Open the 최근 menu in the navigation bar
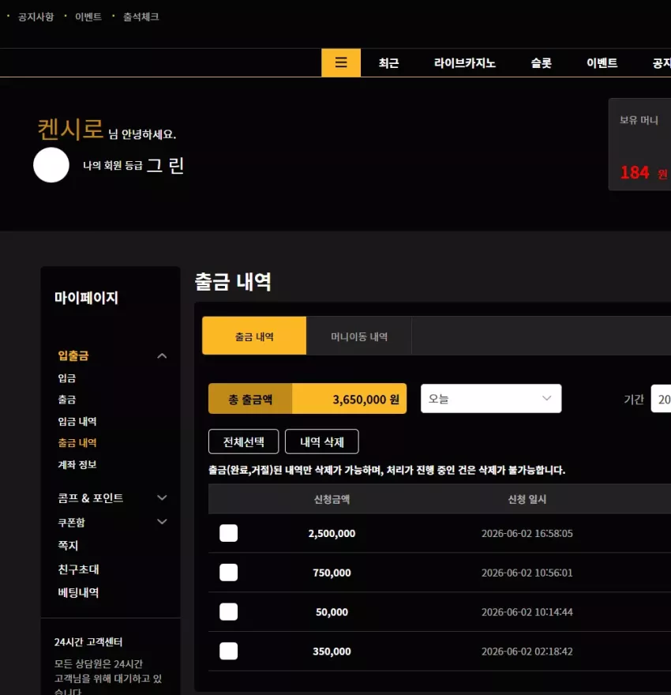The width and height of the screenshot is (671, 695). pyautogui.click(x=388, y=63)
